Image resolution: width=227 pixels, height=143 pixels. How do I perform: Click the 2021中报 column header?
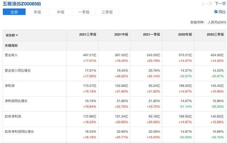pos(121,35)
